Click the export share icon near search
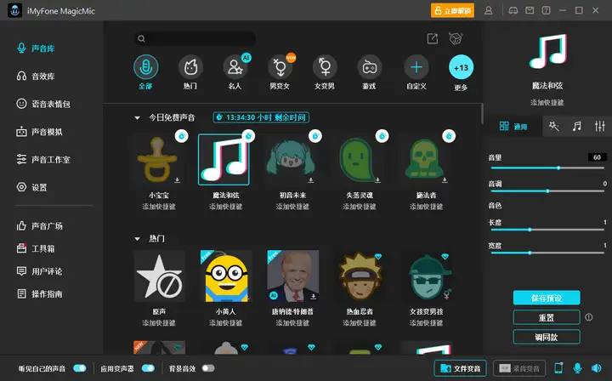Viewport: 612px width, 381px height. point(433,38)
